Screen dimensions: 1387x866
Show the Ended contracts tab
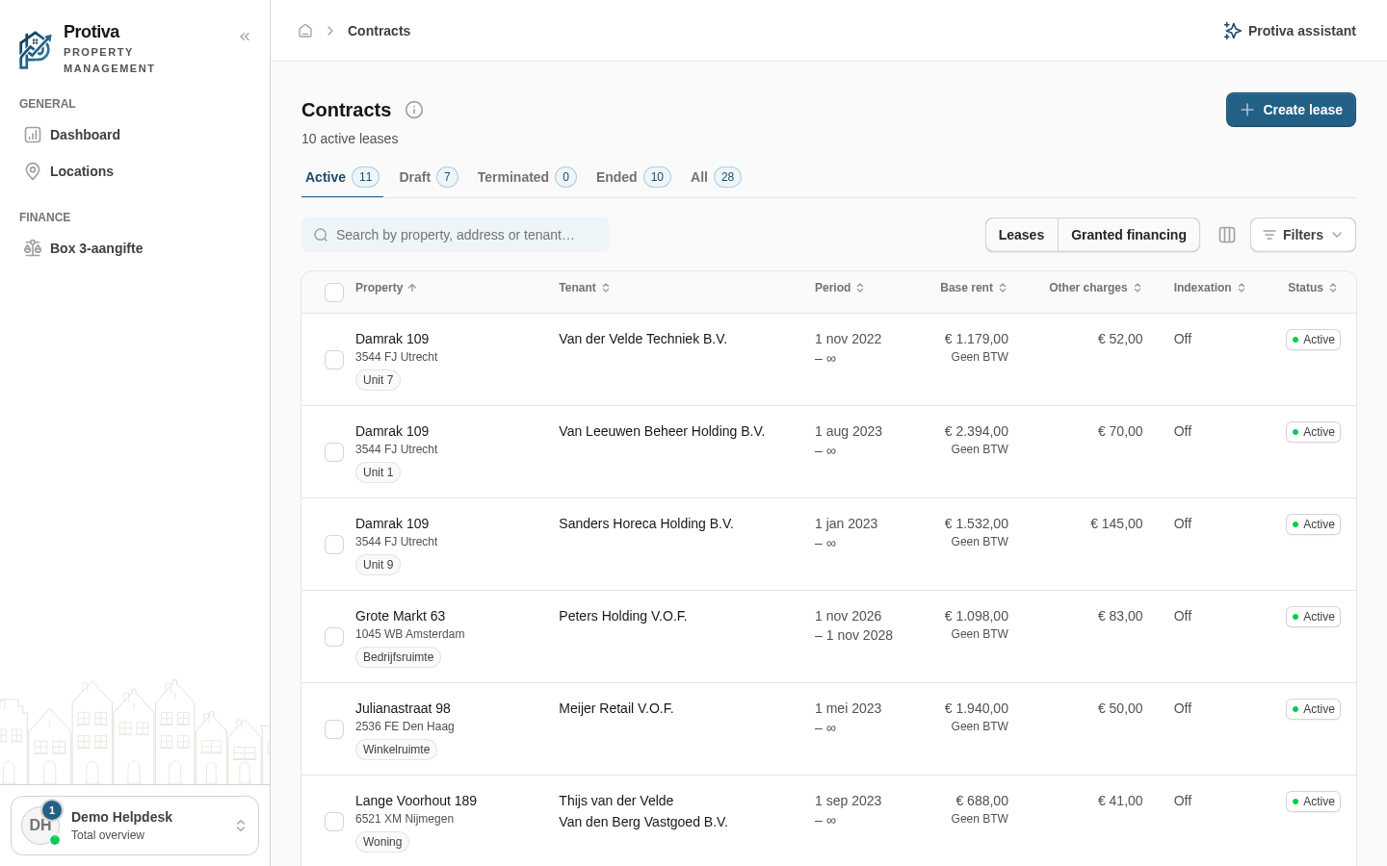pyautogui.click(x=633, y=177)
